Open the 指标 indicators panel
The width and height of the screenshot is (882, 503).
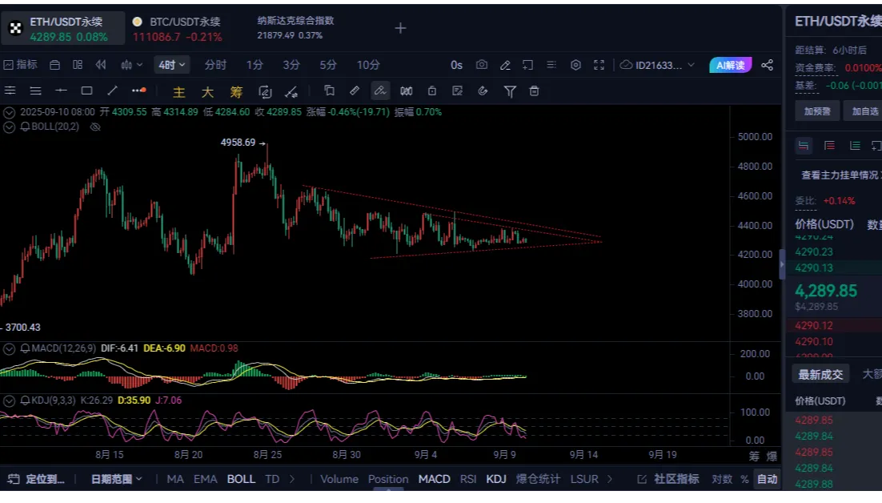point(20,65)
